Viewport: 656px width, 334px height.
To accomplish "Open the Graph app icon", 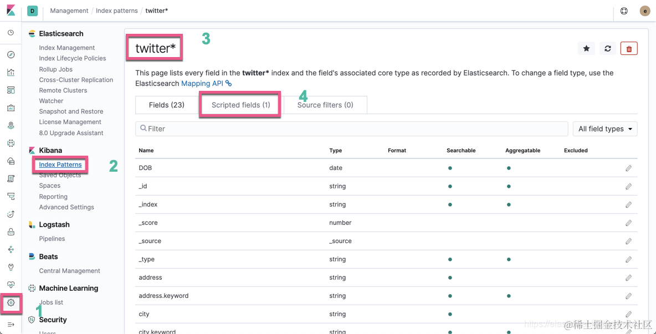I will click(11, 250).
